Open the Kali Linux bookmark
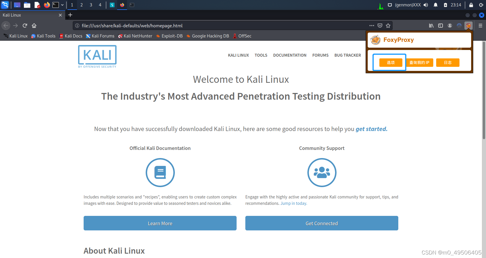The image size is (486, 258). click(x=16, y=36)
